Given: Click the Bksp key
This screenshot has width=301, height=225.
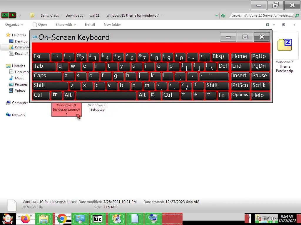Looking at the screenshot, I should (220, 57).
